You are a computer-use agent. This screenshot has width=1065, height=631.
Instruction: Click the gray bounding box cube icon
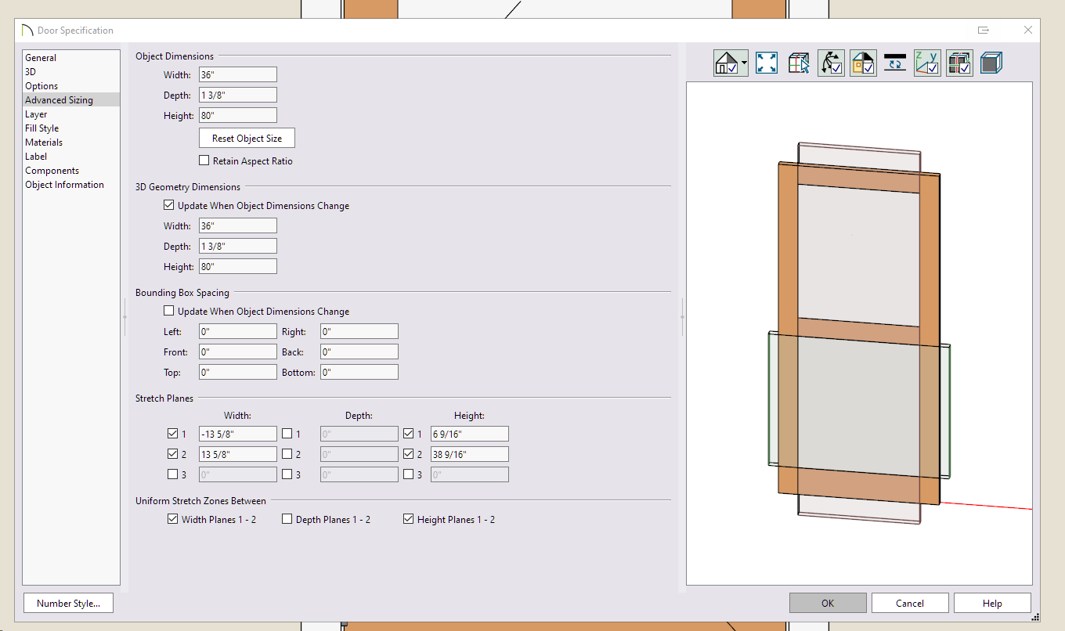point(991,63)
